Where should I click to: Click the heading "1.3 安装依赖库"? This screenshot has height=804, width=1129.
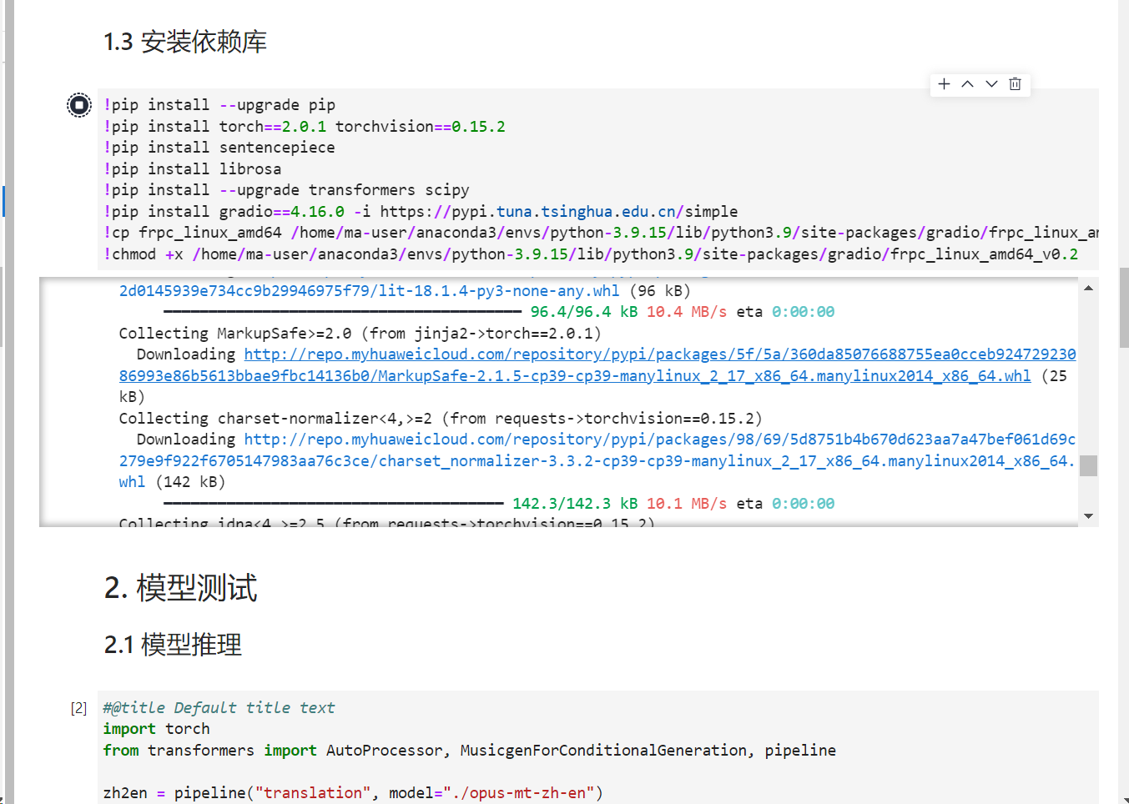[x=185, y=42]
